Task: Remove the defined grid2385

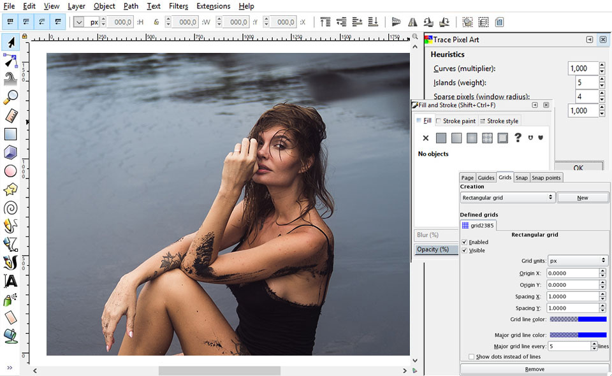Action: click(x=534, y=368)
